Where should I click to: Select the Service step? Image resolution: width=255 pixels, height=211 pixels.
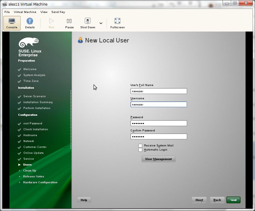[x=29, y=159]
